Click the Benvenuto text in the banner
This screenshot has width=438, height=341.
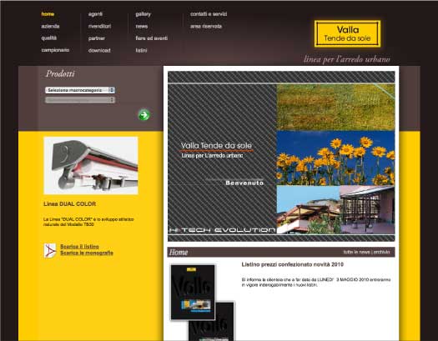[244, 183]
